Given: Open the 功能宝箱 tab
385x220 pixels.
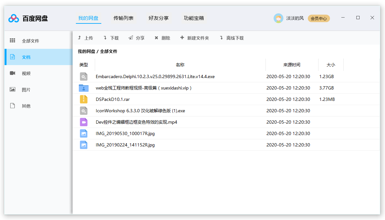Looking at the screenshot, I should [x=194, y=18].
